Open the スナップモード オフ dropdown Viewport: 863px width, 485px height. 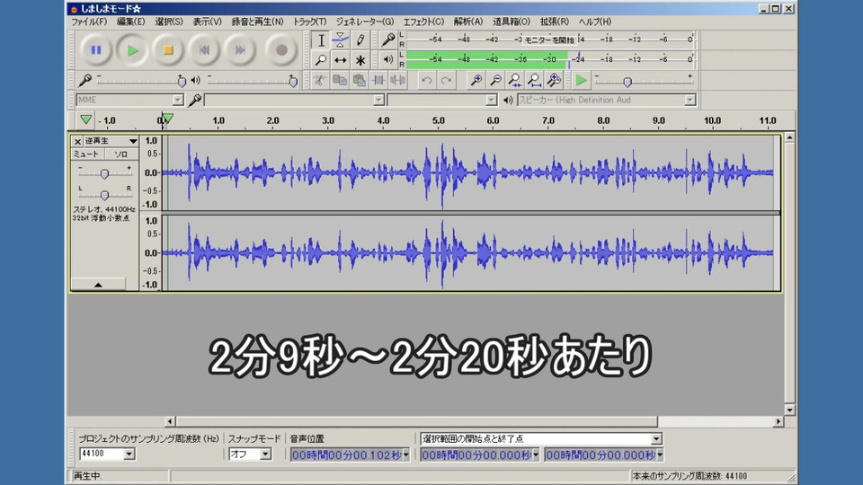[x=265, y=454]
